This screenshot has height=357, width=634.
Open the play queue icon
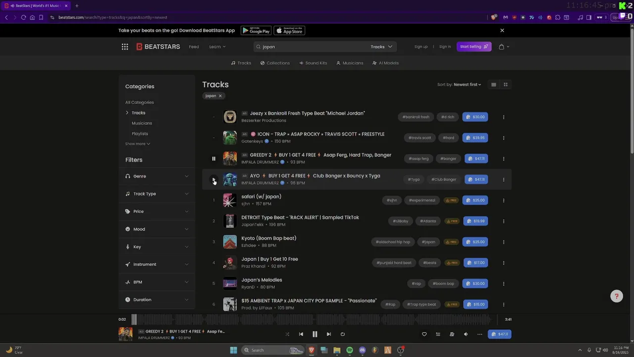click(x=438, y=334)
